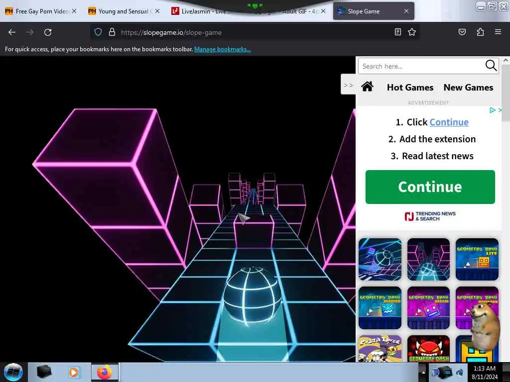The width and height of the screenshot is (510, 382).
Task: Open the Extensions puzzle-piece icon
Action: pos(480,32)
